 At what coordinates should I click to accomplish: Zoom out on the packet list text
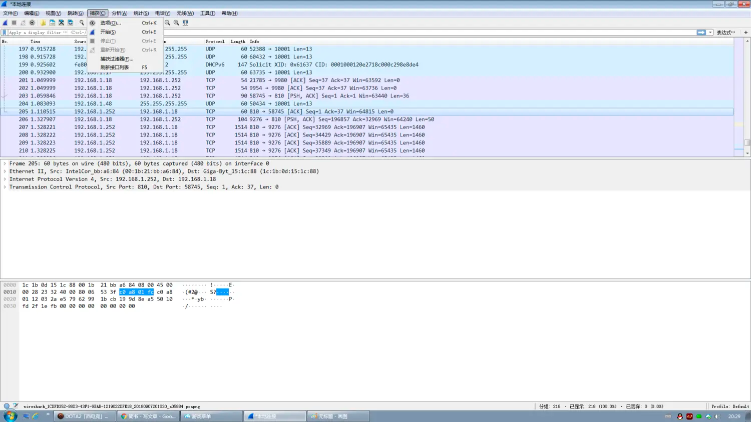tap(176, 22)
